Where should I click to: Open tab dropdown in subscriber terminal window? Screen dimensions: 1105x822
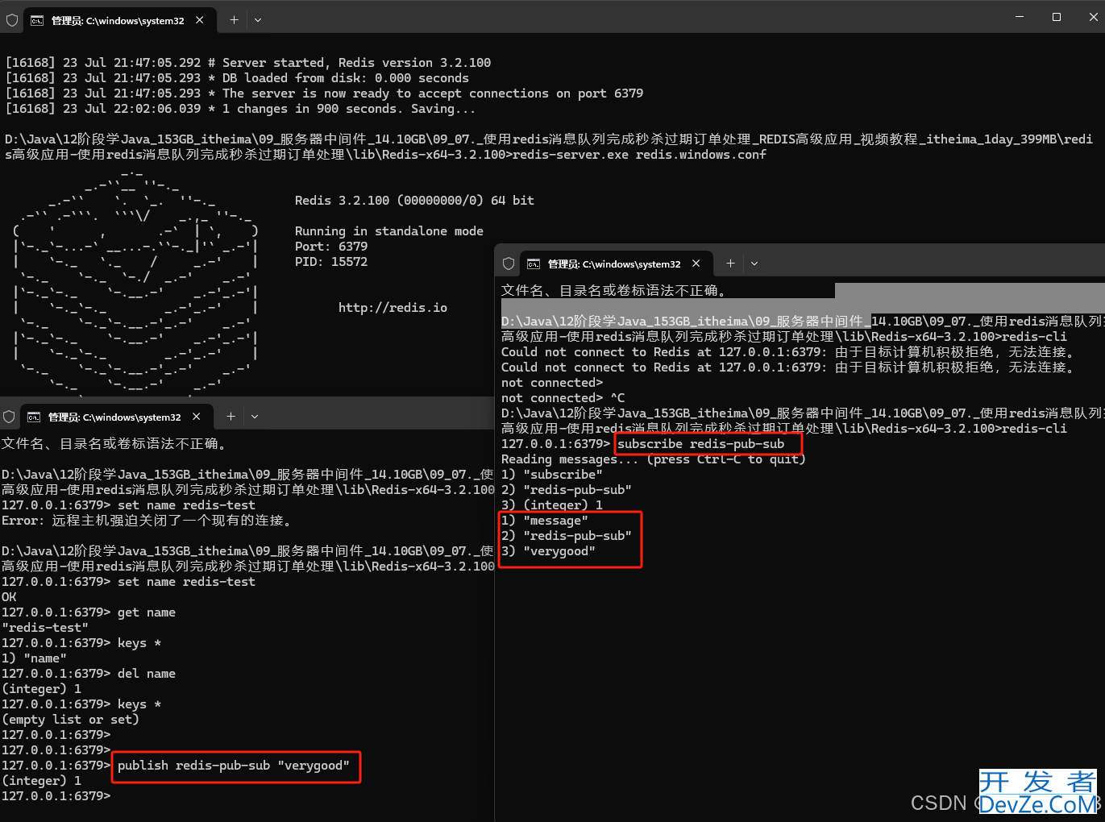(754, 264)
